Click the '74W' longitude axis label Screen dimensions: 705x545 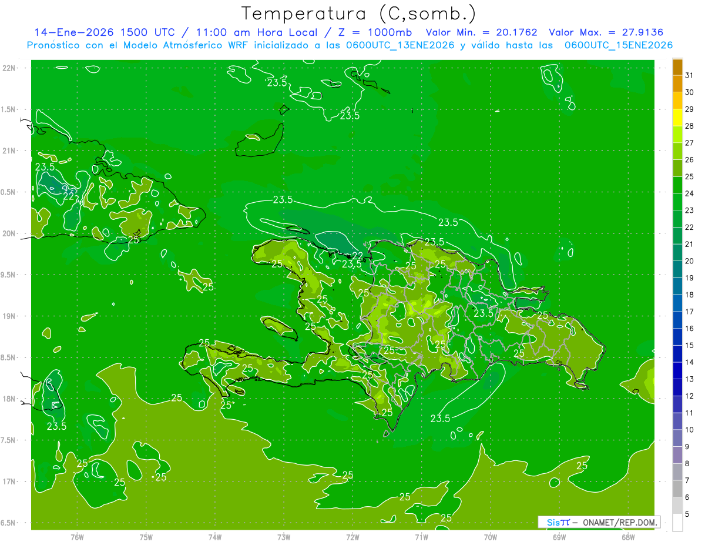tap(214, 537)
